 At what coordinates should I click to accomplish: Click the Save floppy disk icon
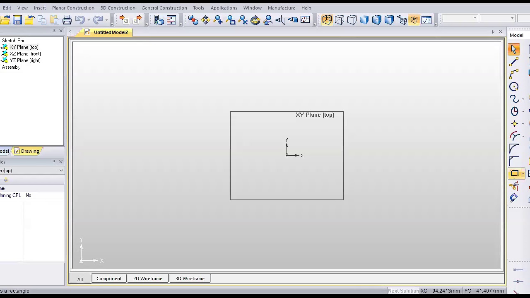(17, 20)
